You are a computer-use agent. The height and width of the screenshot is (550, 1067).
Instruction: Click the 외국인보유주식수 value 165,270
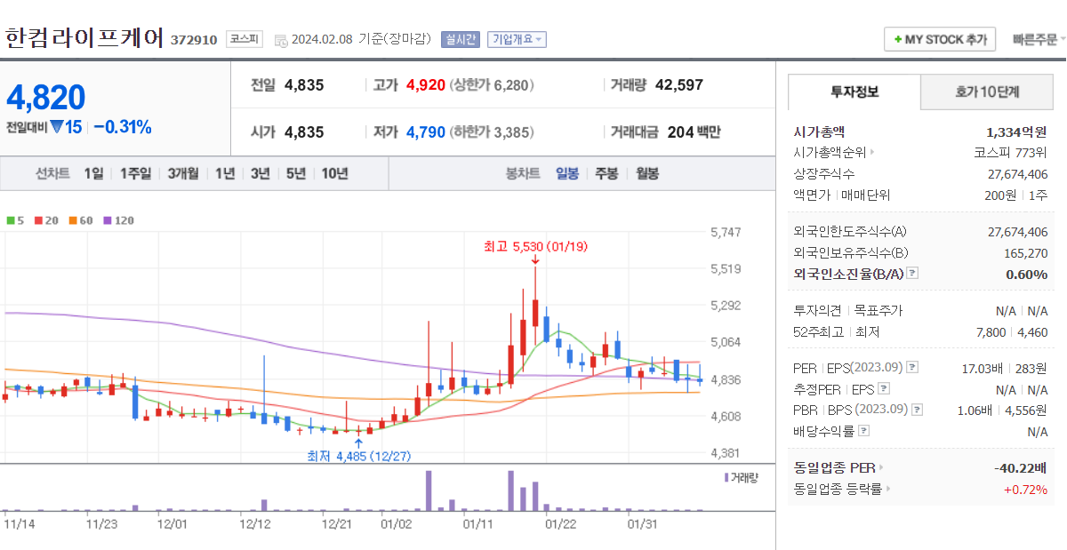[x=1025, y=253]
